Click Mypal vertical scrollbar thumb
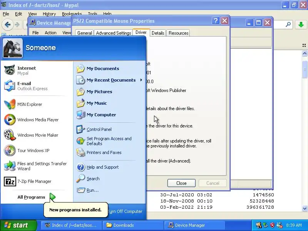The image size is (308, 231). tap(305, 69)
